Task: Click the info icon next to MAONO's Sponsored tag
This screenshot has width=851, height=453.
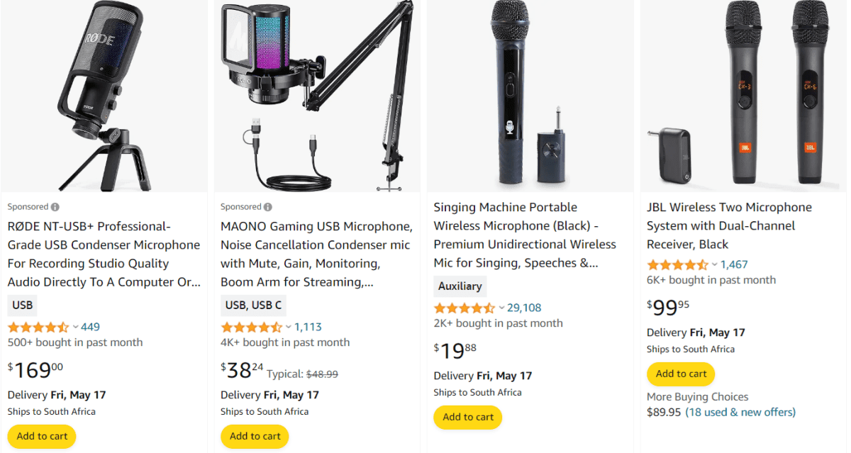Action: [268, 206]
